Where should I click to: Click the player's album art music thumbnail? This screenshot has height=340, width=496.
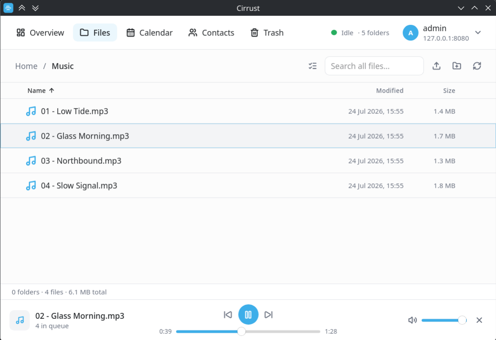point(20,320)
